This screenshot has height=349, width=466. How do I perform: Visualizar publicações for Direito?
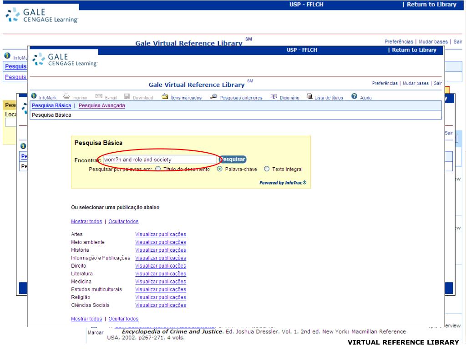(x=161, y=265)
